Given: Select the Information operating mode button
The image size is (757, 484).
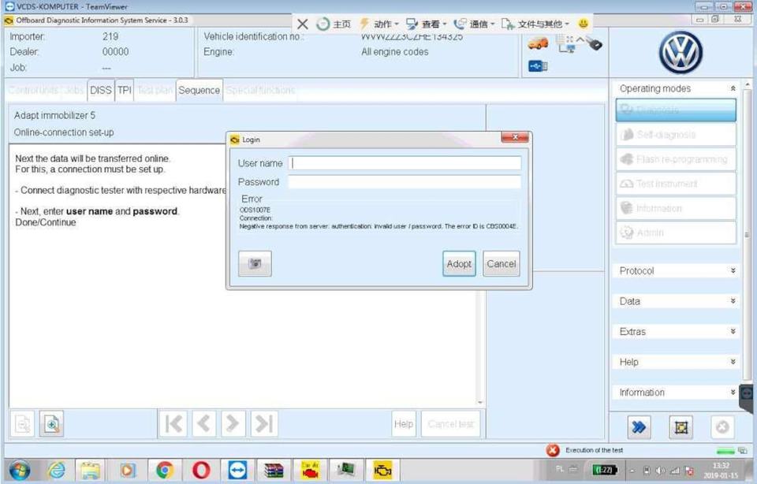Looking at the screenshot, I should click(676, 208).
